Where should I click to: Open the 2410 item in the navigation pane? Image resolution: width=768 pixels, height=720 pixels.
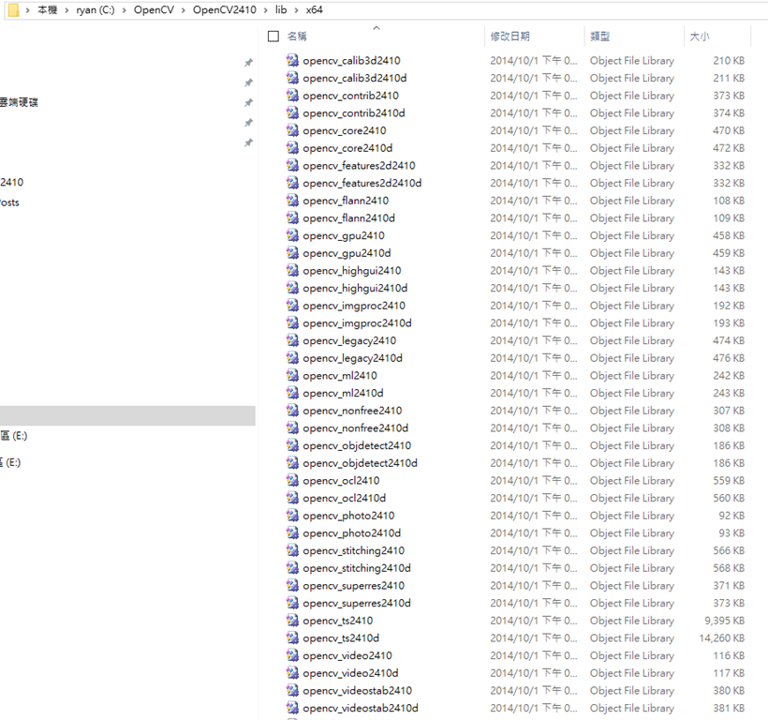(x=12, y=182)
